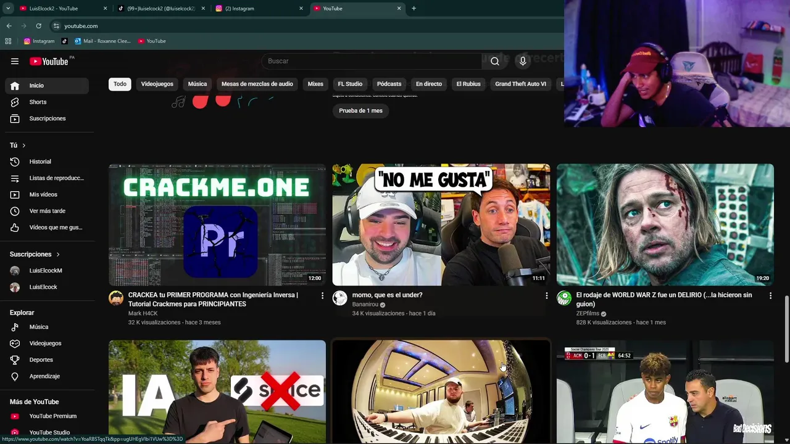Open ZEPfilms channel avatar
Screen dimensions: 790x444
click(564, 298)
